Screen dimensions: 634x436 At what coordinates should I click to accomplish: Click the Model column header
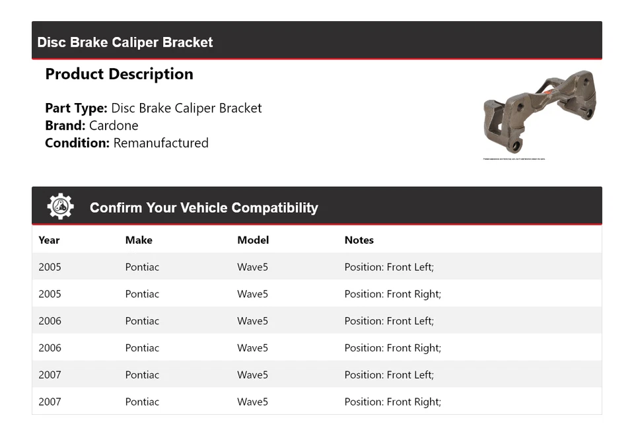[253, 240]
